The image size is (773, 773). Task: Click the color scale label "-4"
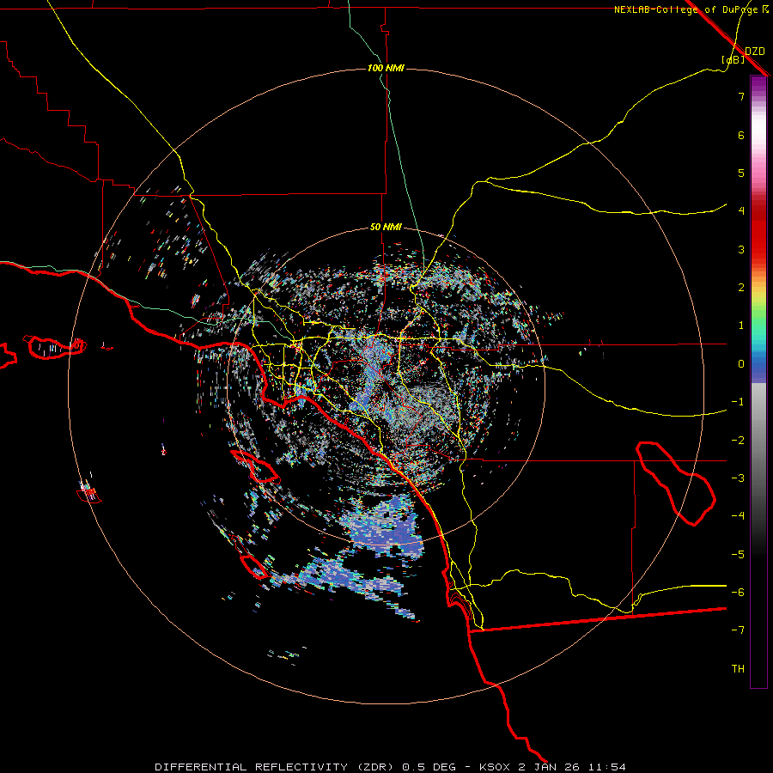(738, 515)
